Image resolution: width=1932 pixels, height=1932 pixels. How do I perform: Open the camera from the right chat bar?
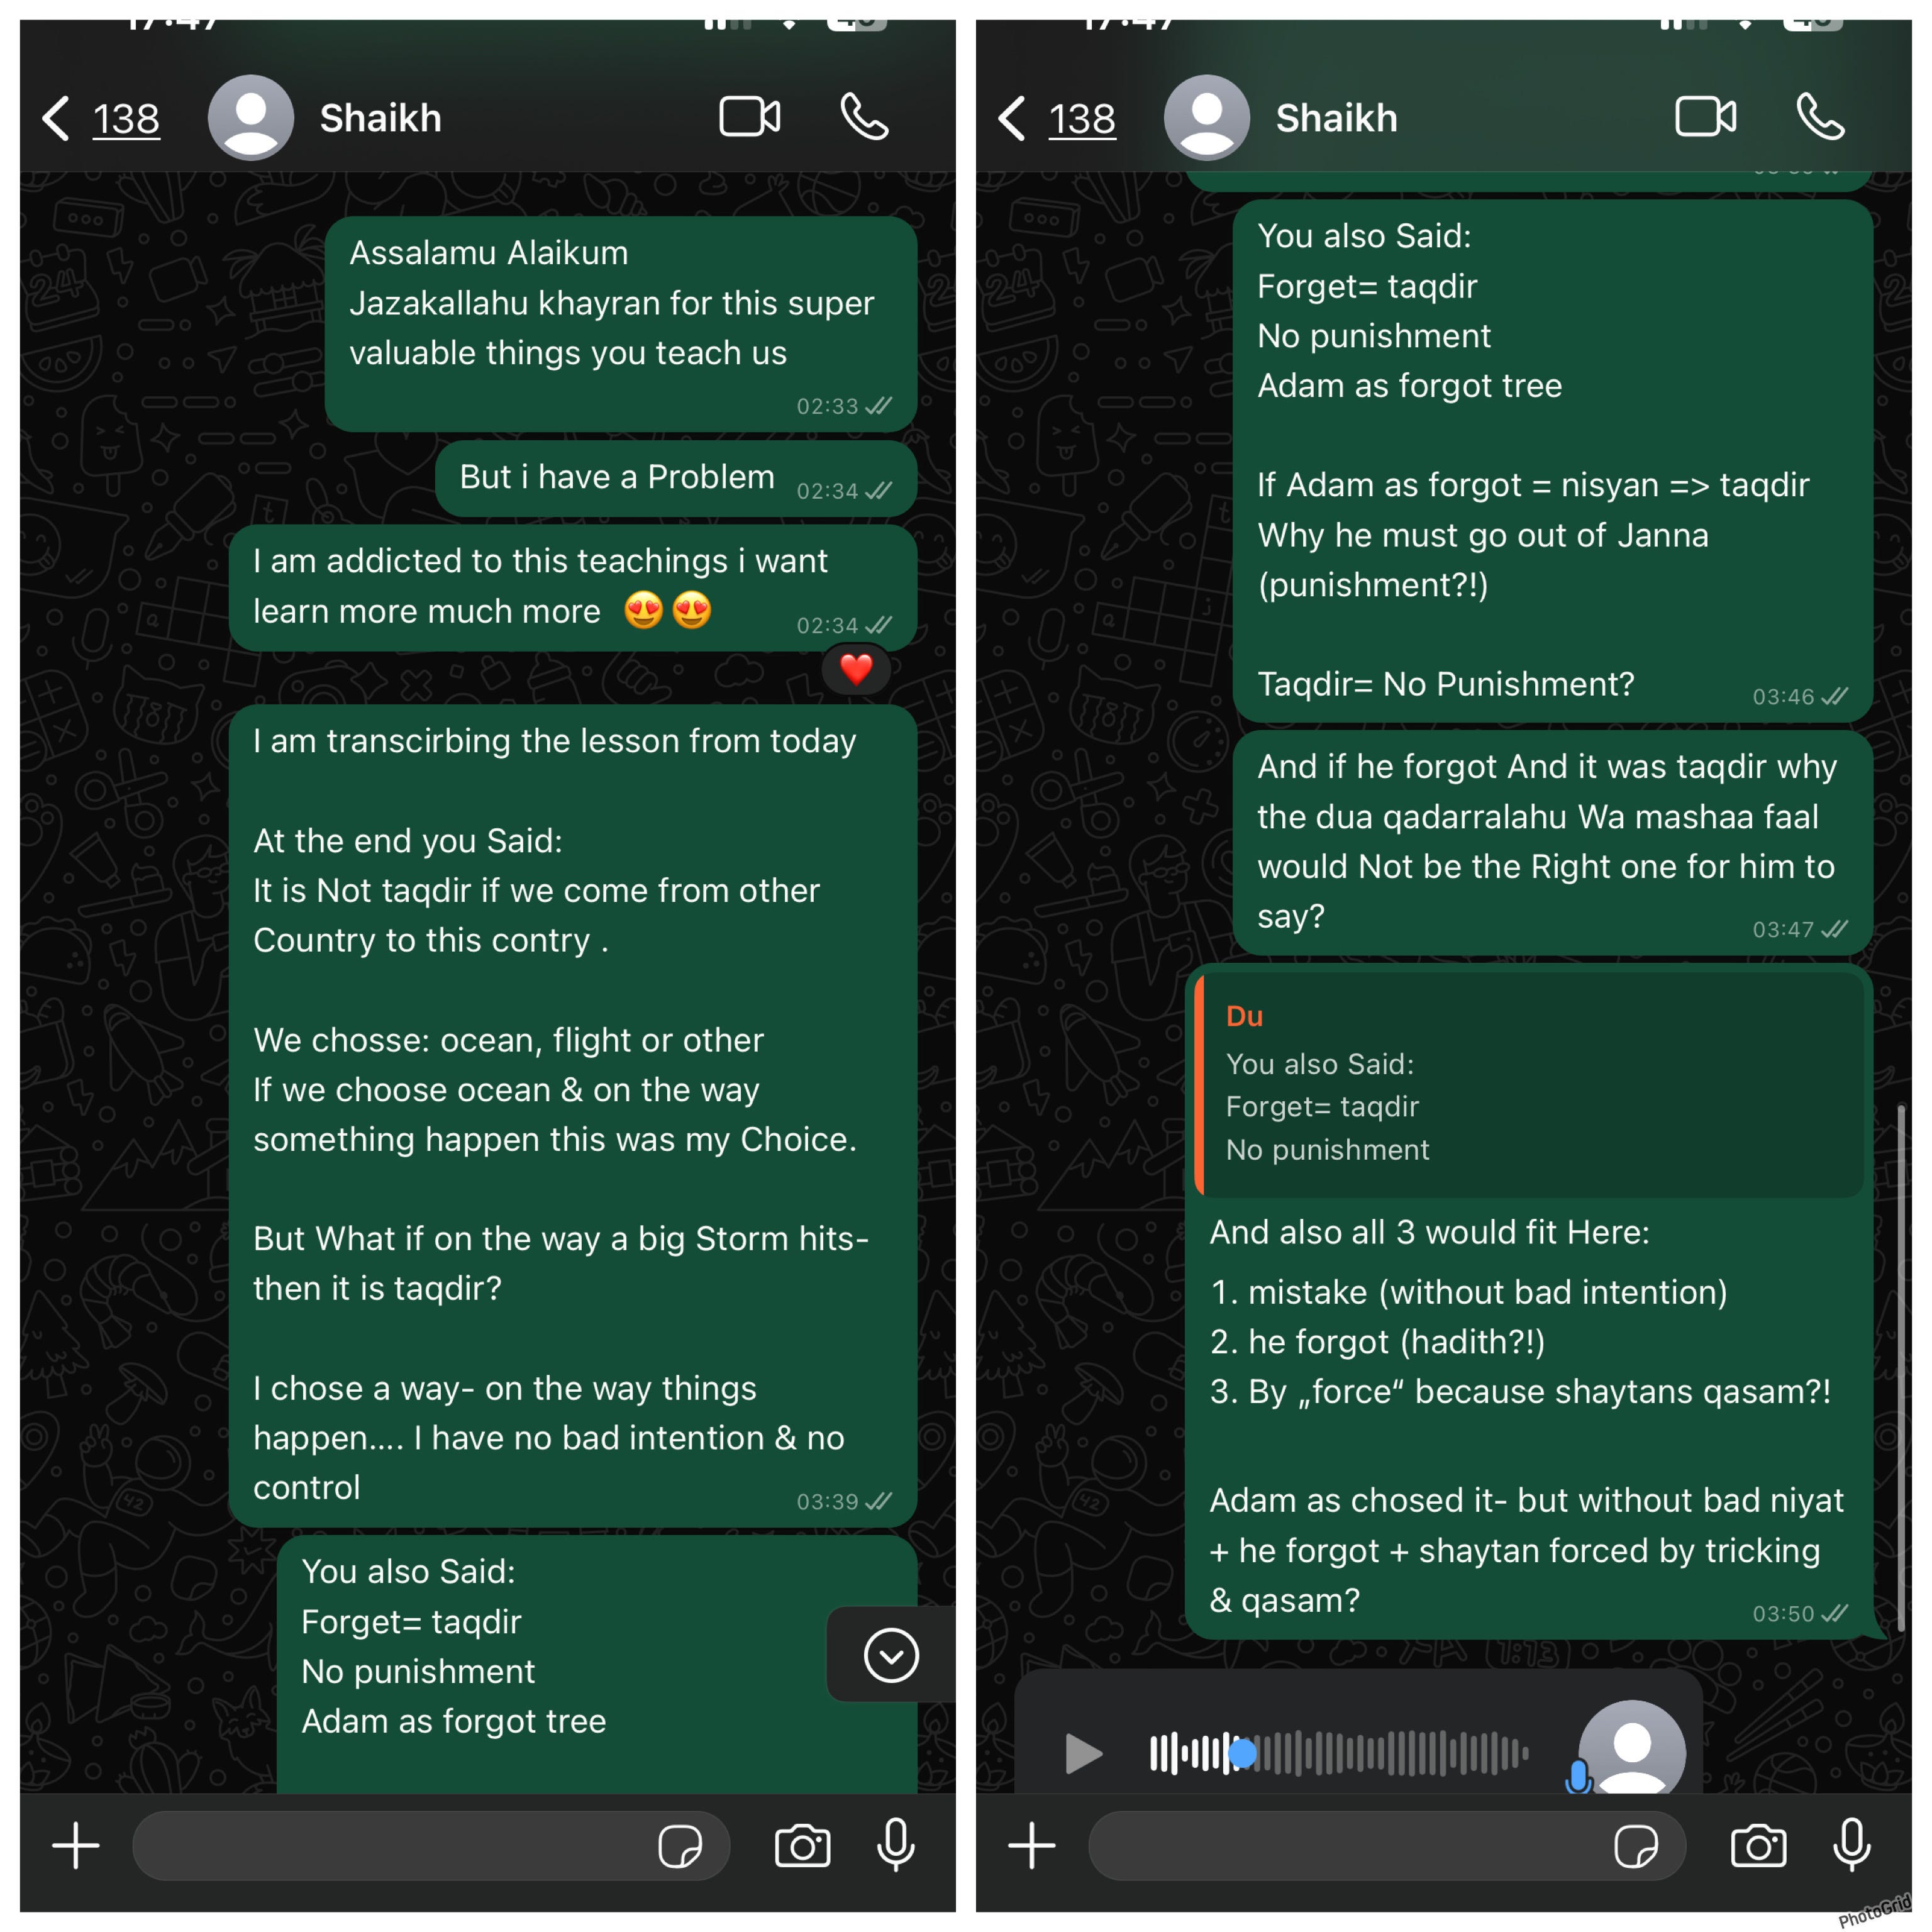(x=1758, y=1845)
